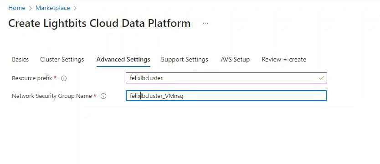Viewport: 380px width, 164px height.
Task: Navigate to the Marketplace breadcrumb link
Action: click(x=53, y=8)
